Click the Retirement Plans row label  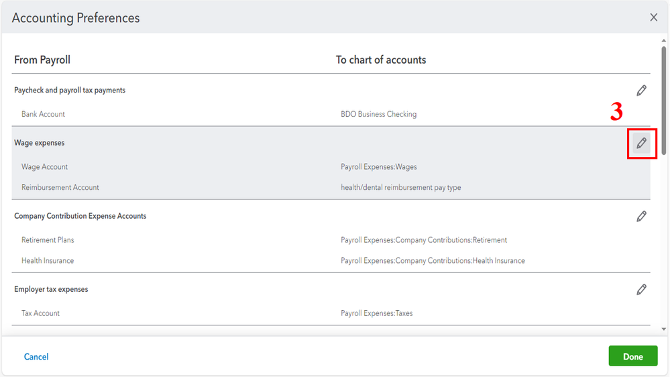pyautogui.click(x=48, y=239)
